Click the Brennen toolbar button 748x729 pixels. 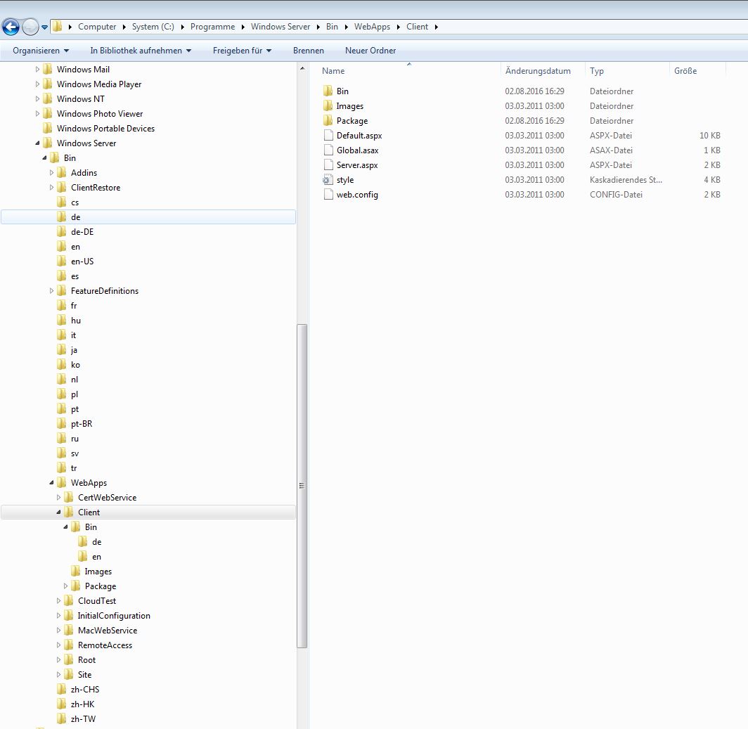(x=309, y=51)
